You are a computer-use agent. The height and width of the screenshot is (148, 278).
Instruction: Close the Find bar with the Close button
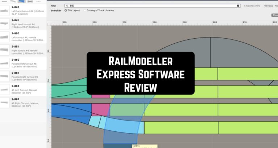[275, 15]
